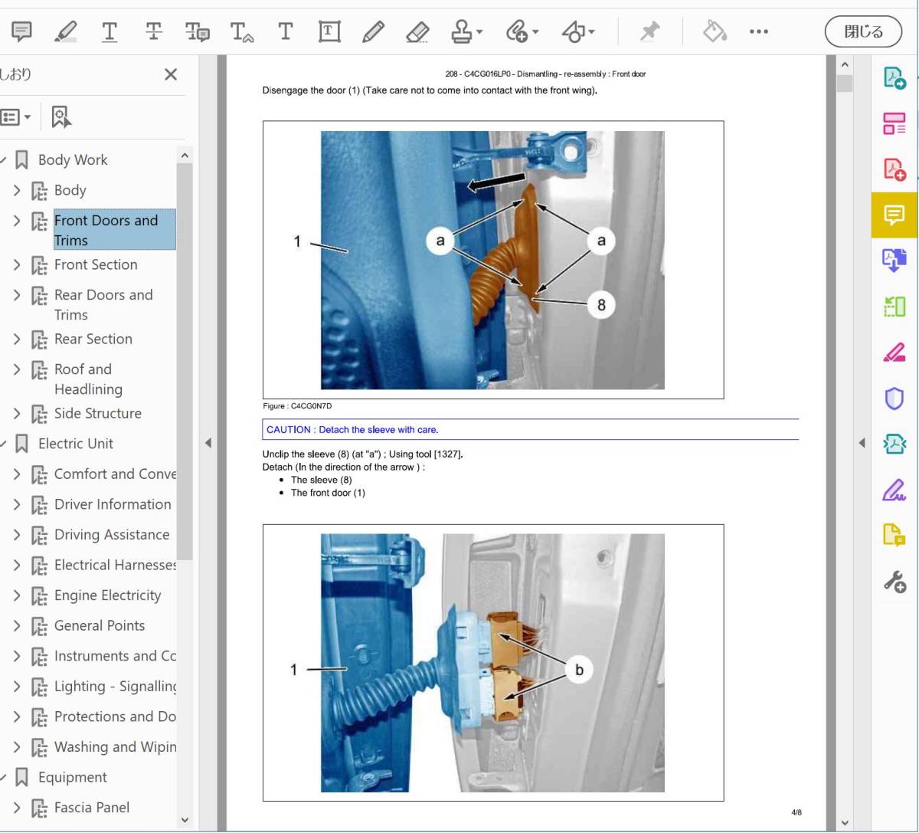Select the plain T text comment tool
The height and width of the screenshot is (833, 919).
pos(286,31)
